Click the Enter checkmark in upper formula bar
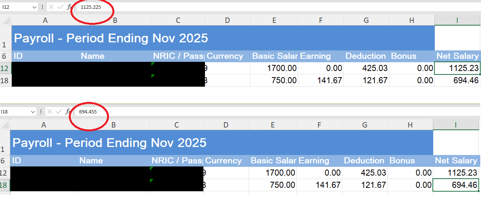The width and height of the screenshot is (481, 205). tap(60, 7)
